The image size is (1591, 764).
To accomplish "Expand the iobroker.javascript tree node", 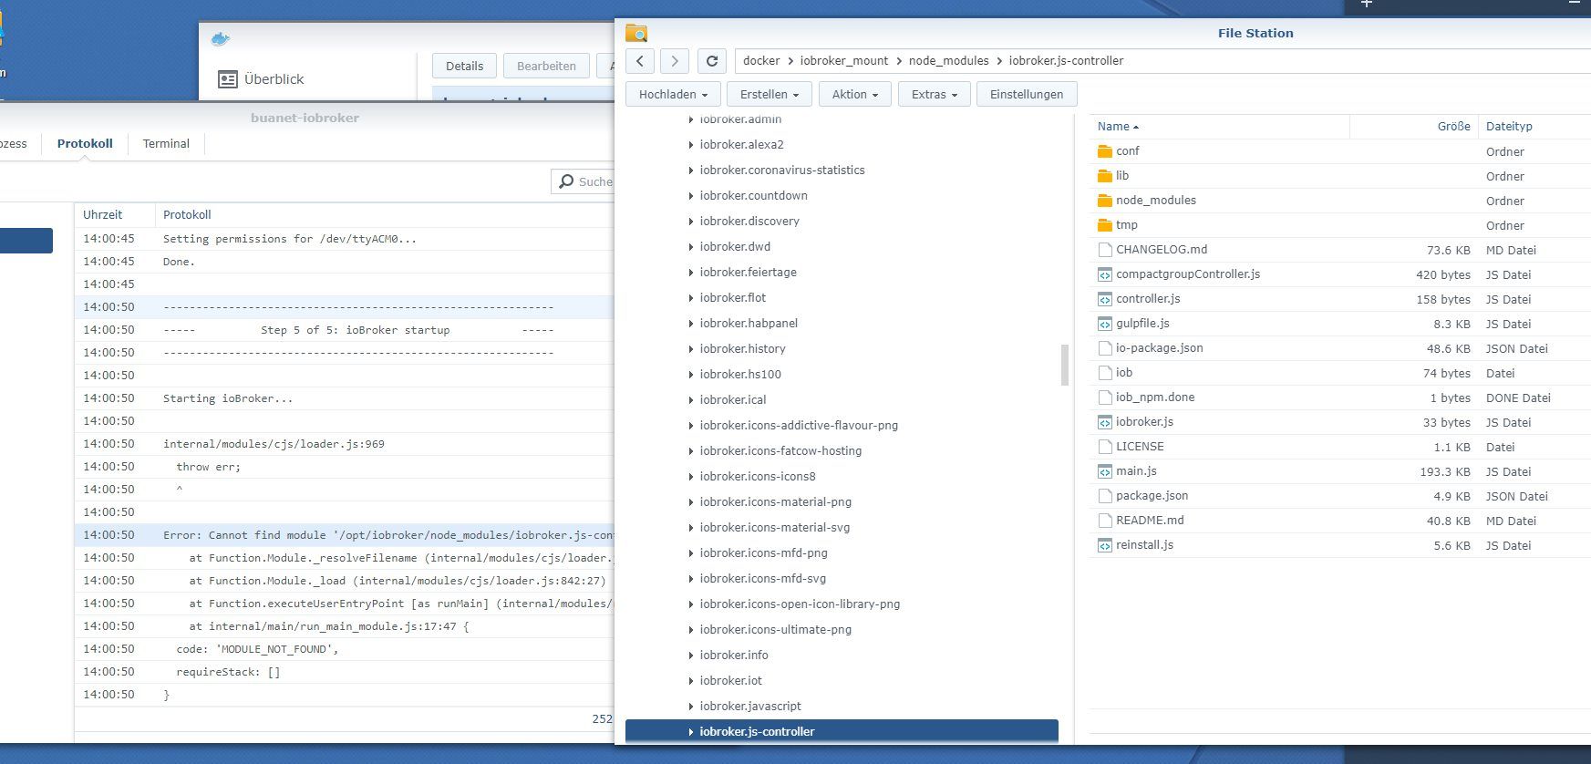I will click(691, 707).
